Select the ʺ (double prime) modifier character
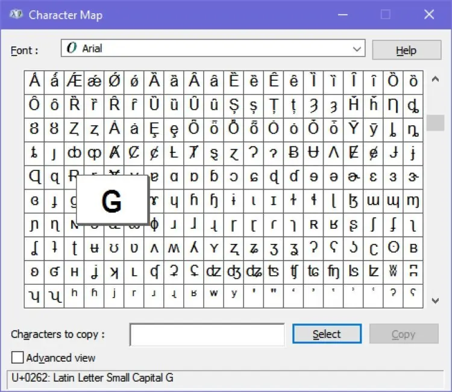452x392 pixels. (x=274, y=296)
